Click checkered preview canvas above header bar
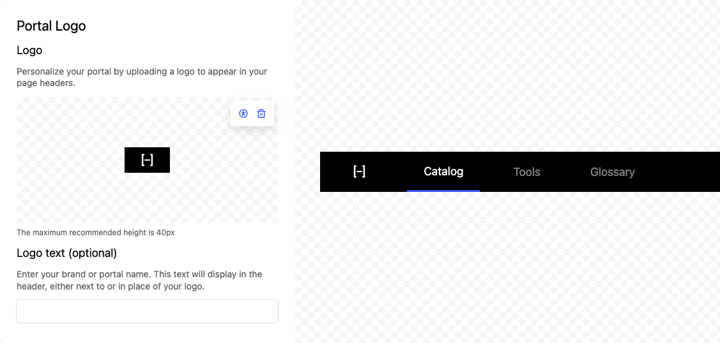Viewport: 720px width, 343px height. pyautogui.click(x=511, y=77)
